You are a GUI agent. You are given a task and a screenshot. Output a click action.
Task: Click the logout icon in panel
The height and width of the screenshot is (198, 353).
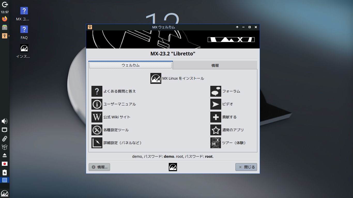(5, 4)
